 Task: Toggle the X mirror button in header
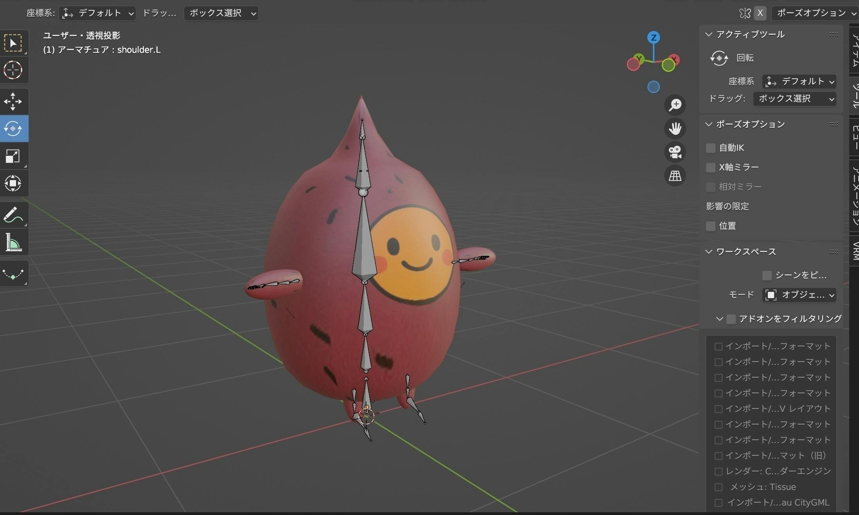point(760,13)
